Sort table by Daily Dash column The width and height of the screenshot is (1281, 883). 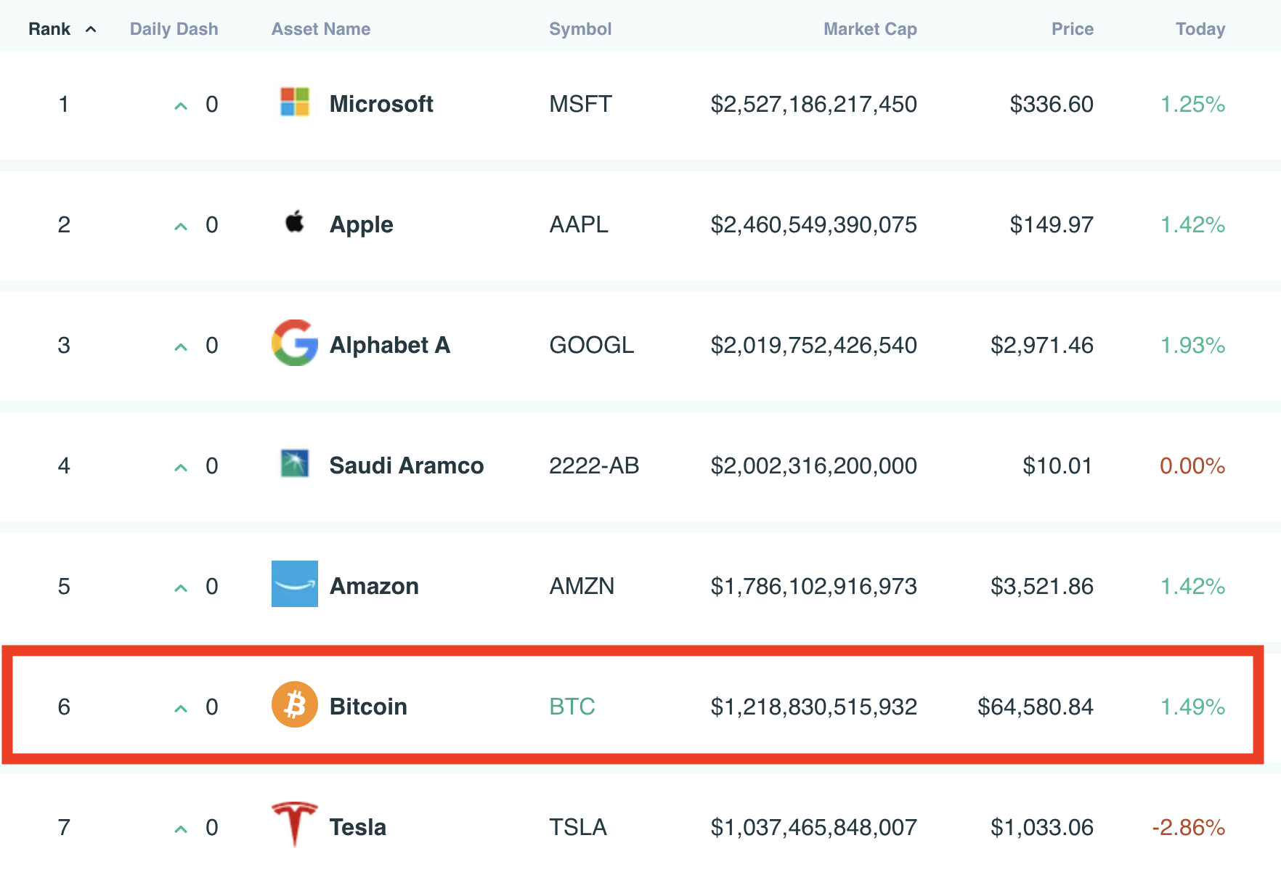[174, 29]
